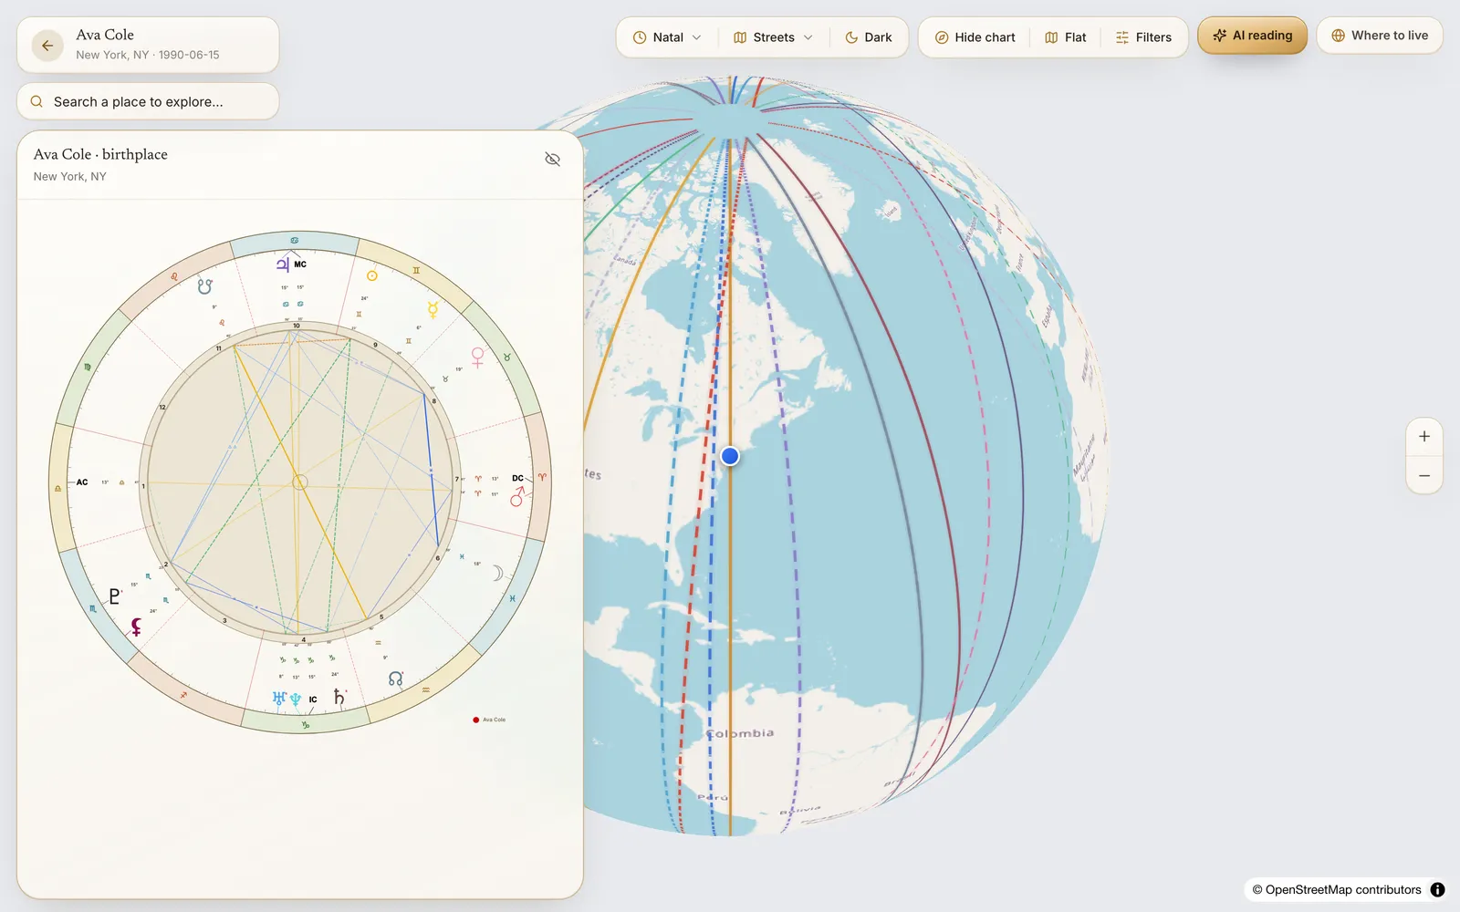
Task: Click the AC ascendant label
Action: [x=82, y=482]
